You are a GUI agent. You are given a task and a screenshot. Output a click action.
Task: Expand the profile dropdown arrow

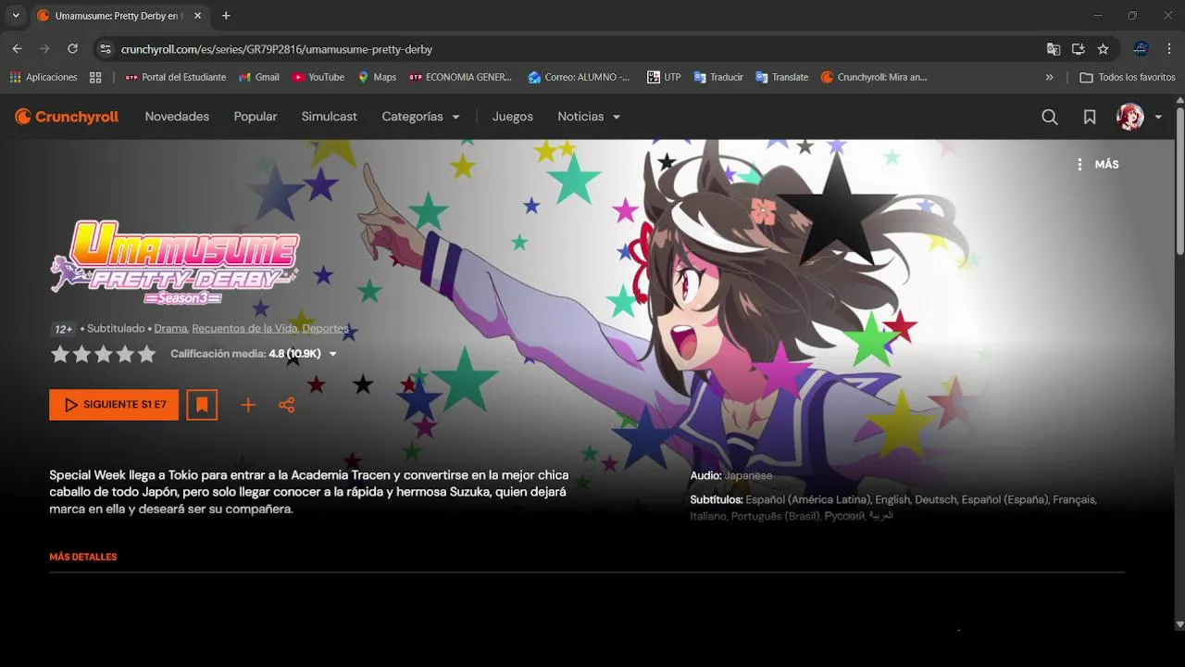[1158, 118]
